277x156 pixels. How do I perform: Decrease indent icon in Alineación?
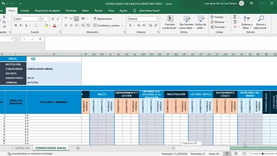(83, 26)
